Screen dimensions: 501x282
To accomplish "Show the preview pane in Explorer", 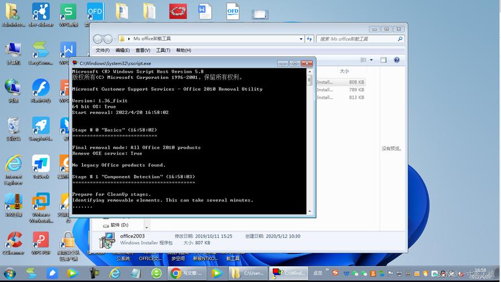I will click(x=384, y=60).
